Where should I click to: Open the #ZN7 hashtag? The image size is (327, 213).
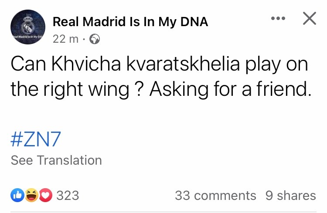point(36,140)
